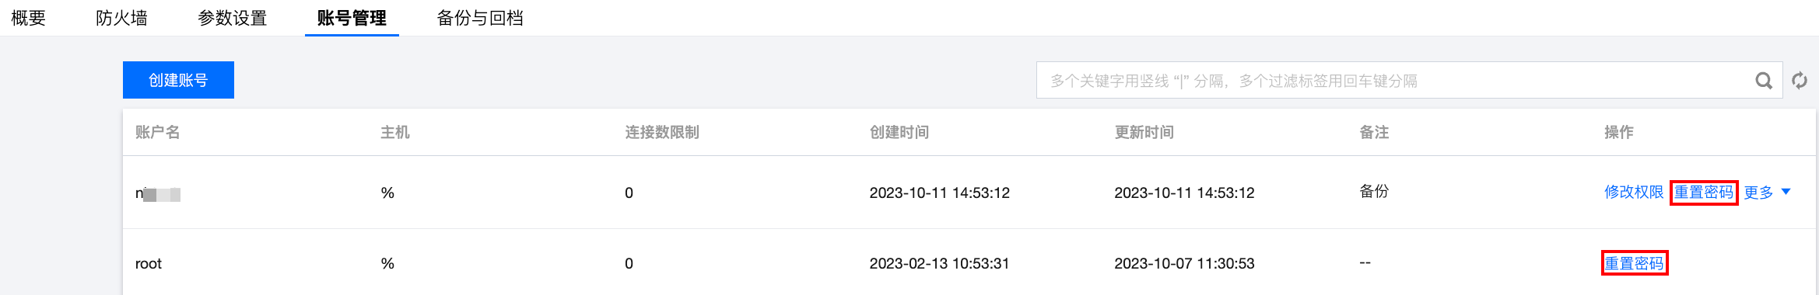Click the 更新时间 column header
The width and height of the screenshot is (1819, 295).
(x=1144, y=132)
